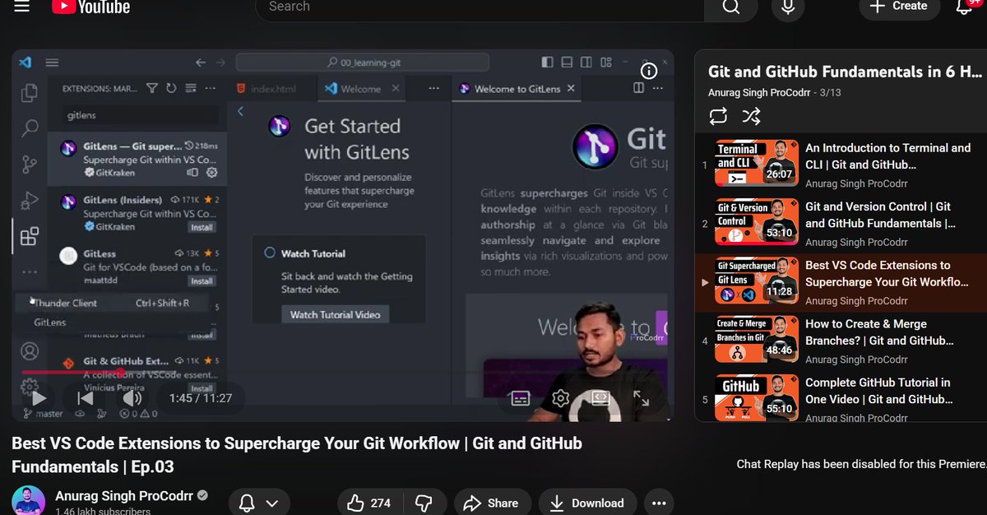
Task: Open GitLens extension manage gear
Action: coord(211,173)
